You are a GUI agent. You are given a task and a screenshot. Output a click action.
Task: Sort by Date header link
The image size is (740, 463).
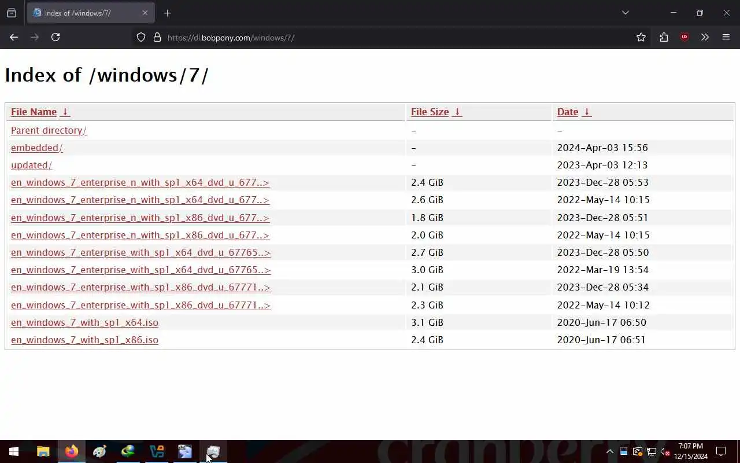(x=567, y=112)
